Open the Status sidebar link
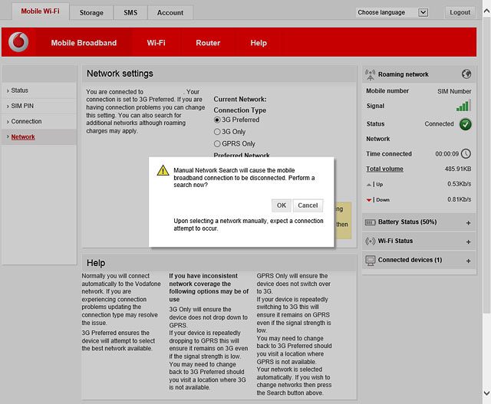Image resolution: width=491 pixels, height=404 pixels. (19, 90)
